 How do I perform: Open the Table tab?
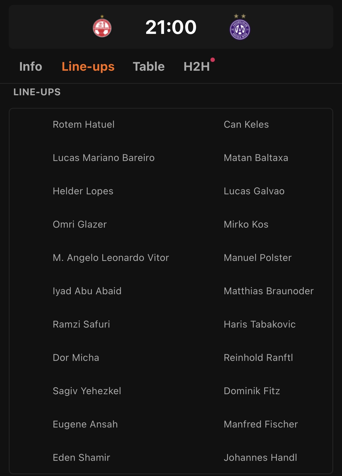point(149,67)
